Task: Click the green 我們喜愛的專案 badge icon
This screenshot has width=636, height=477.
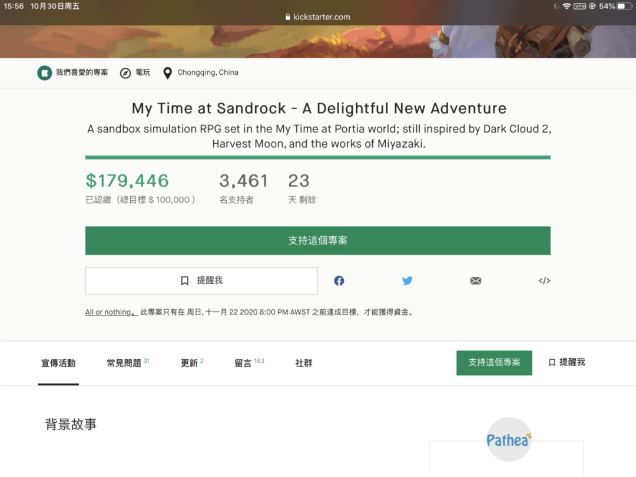Action: 44,73
